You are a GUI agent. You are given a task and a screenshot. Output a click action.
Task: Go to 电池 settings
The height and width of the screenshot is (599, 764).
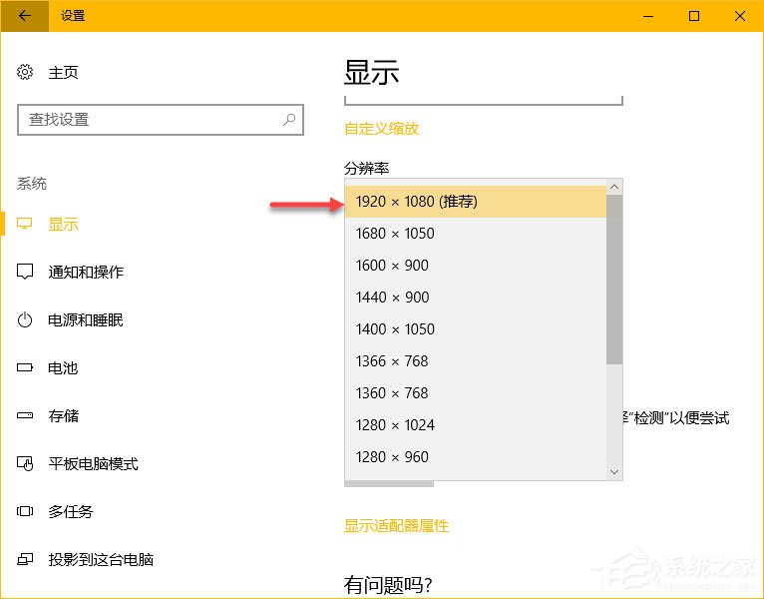click(x=63, y=367)
